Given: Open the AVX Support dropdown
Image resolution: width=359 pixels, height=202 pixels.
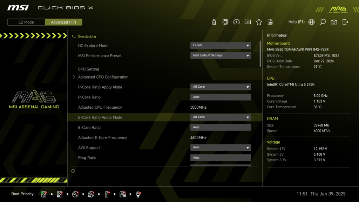Looking at the screenshot, I should 221,147.
